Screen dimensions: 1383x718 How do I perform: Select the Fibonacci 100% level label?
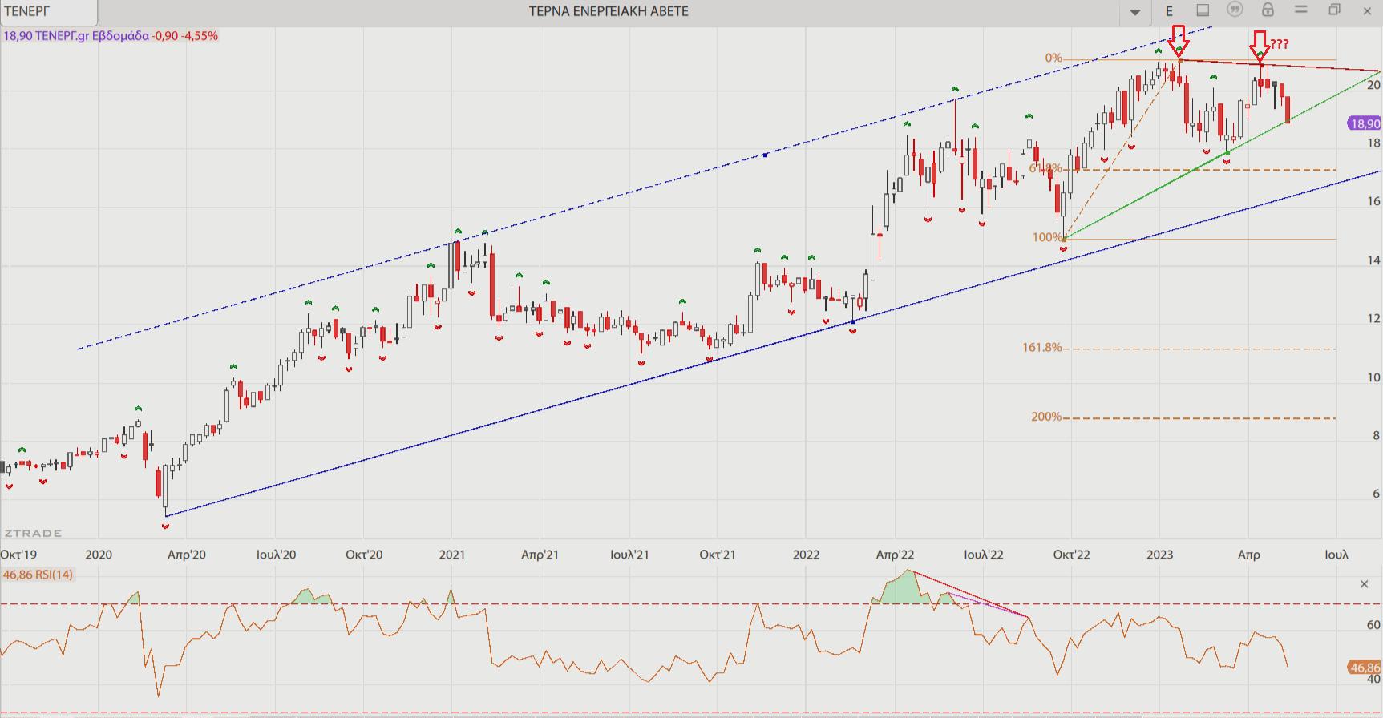1047,237
